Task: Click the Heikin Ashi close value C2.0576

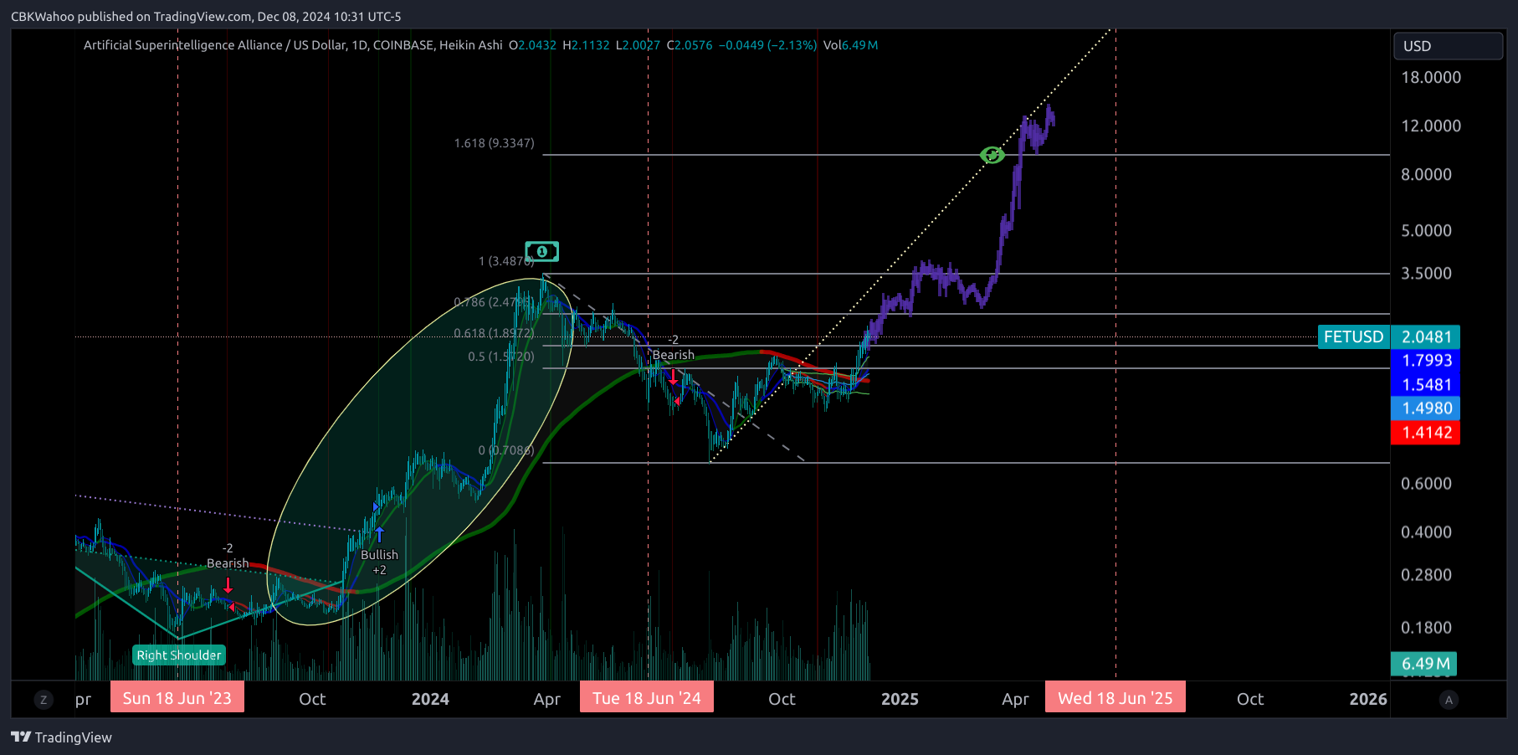Action: [x=690, y=45]
